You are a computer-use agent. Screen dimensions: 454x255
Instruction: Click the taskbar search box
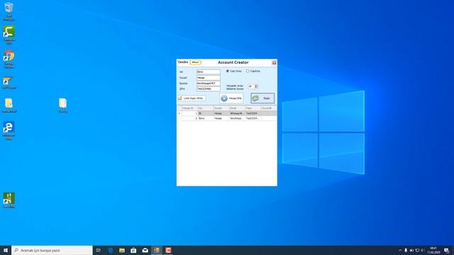pyautogui.click(x=52, y=250)
